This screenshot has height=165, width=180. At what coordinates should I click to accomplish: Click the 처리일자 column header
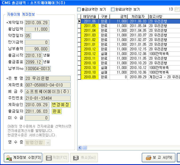(138, 17)
